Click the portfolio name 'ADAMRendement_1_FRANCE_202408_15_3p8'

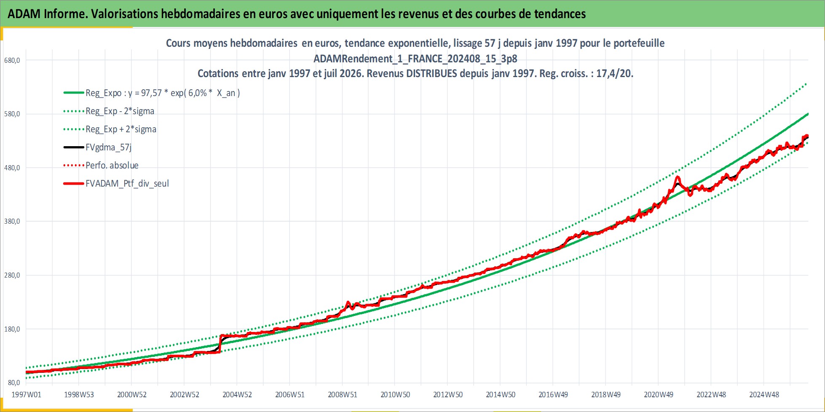click(415, 59)
